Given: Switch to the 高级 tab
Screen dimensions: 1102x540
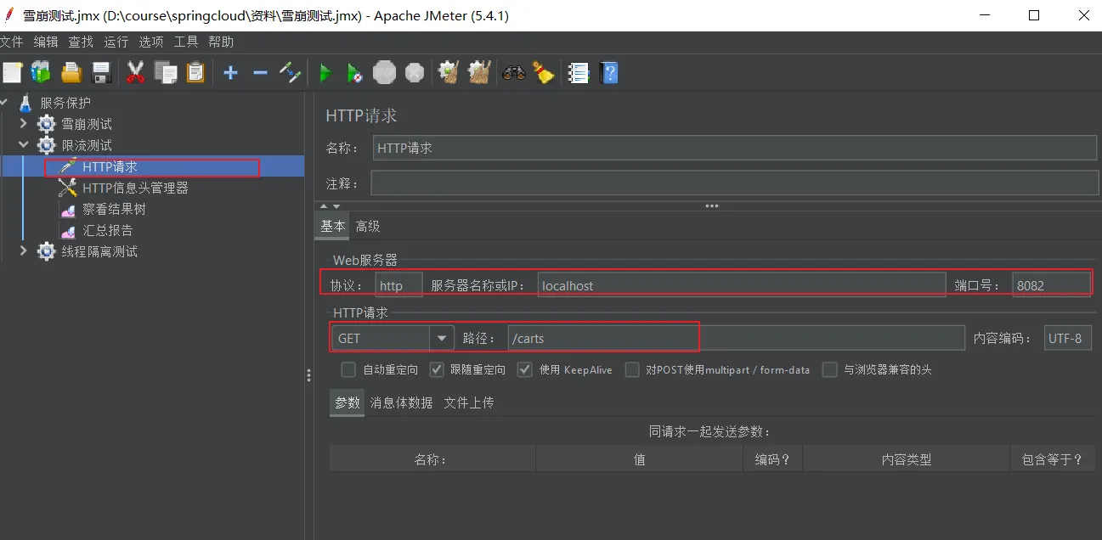Looking at the screenshot, I should [x=368, y=227].
